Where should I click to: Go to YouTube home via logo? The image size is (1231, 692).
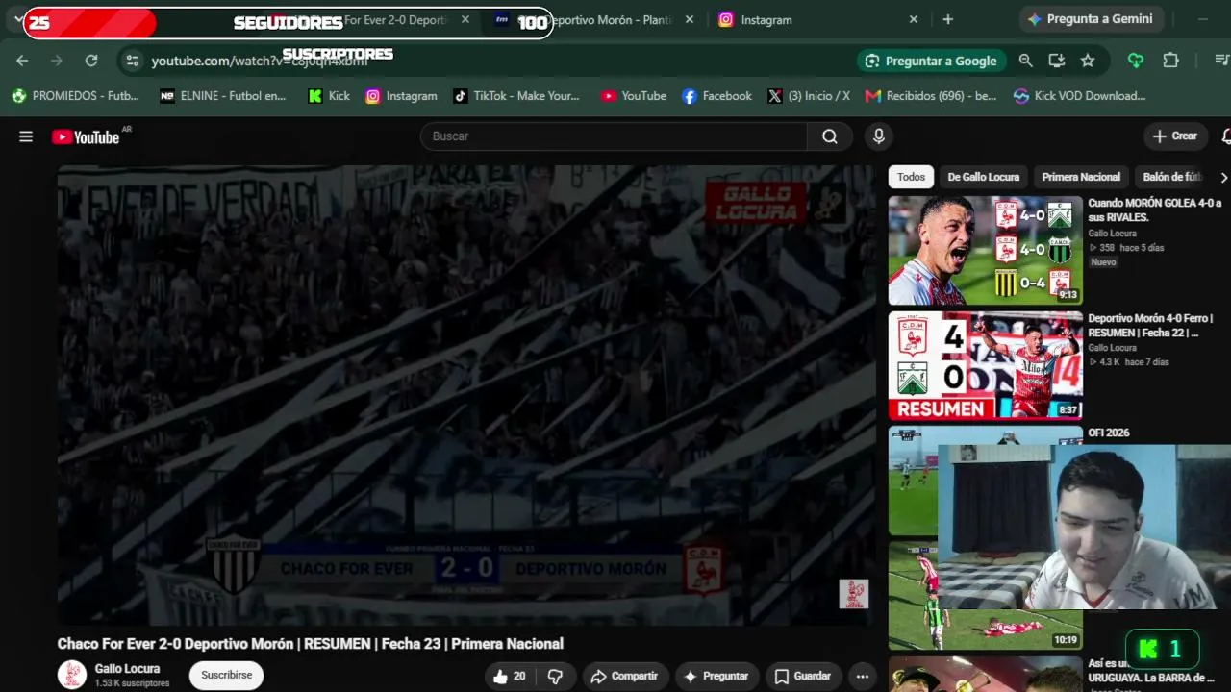coord(87,136)
